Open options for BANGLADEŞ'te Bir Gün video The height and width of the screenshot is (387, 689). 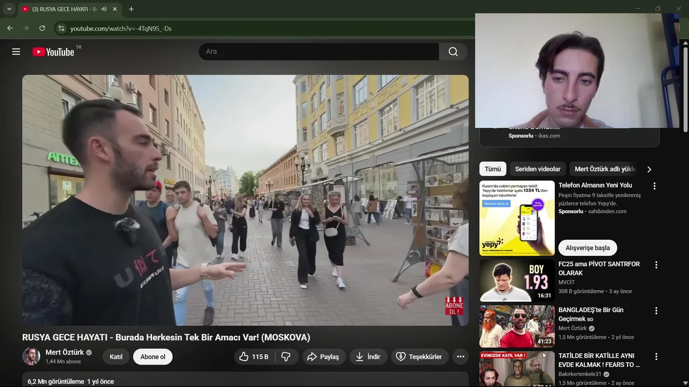pyautogui.click(x=656, y=311)
